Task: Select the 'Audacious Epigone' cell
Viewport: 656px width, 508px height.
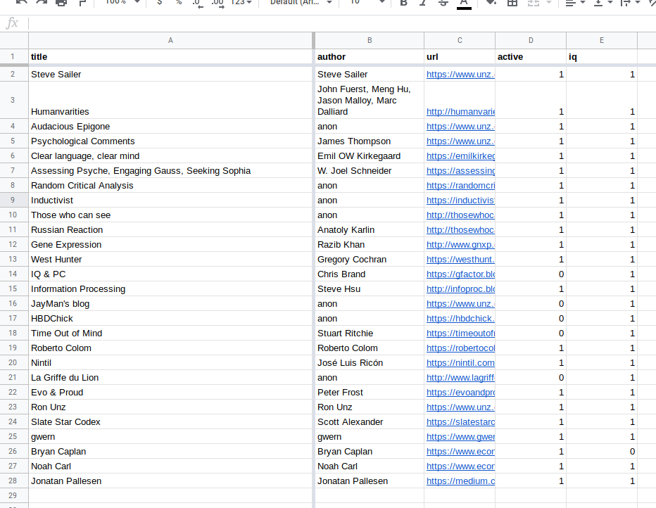Action: tap(170, 126)
